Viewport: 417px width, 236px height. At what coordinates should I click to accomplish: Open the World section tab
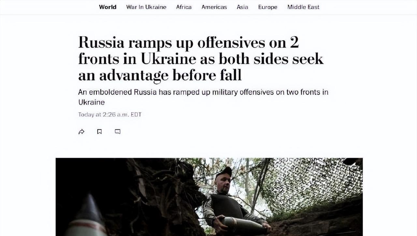coord(108,7)
